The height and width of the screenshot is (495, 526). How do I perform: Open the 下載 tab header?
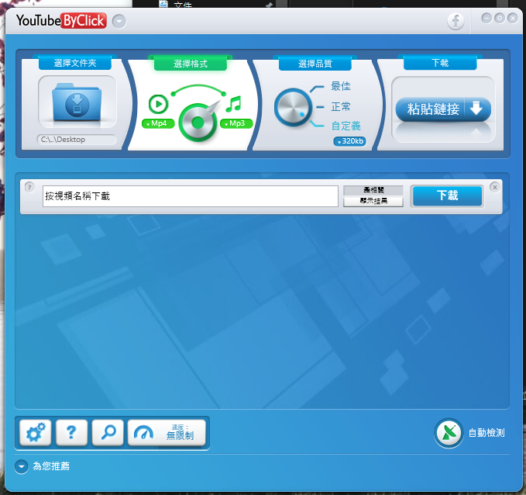tap(440, 63)
